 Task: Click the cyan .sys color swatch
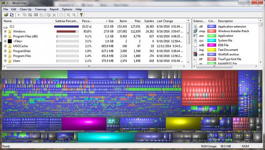pos(212,41)
